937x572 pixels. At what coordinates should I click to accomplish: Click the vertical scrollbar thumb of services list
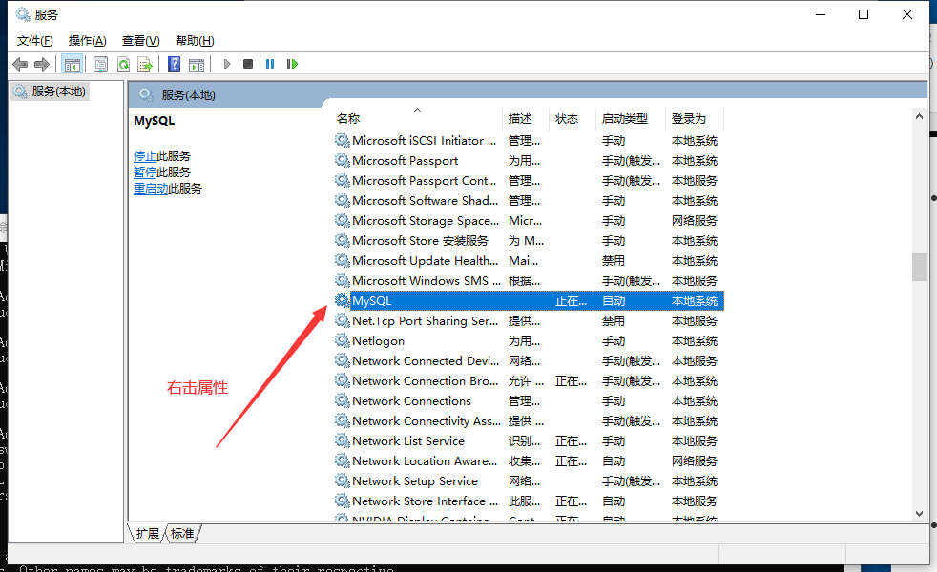pos(919,266)
